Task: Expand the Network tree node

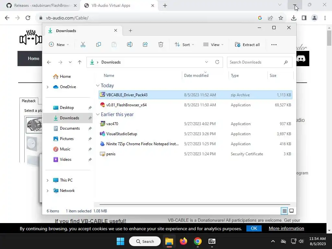Action: click(x=48, y=191)
